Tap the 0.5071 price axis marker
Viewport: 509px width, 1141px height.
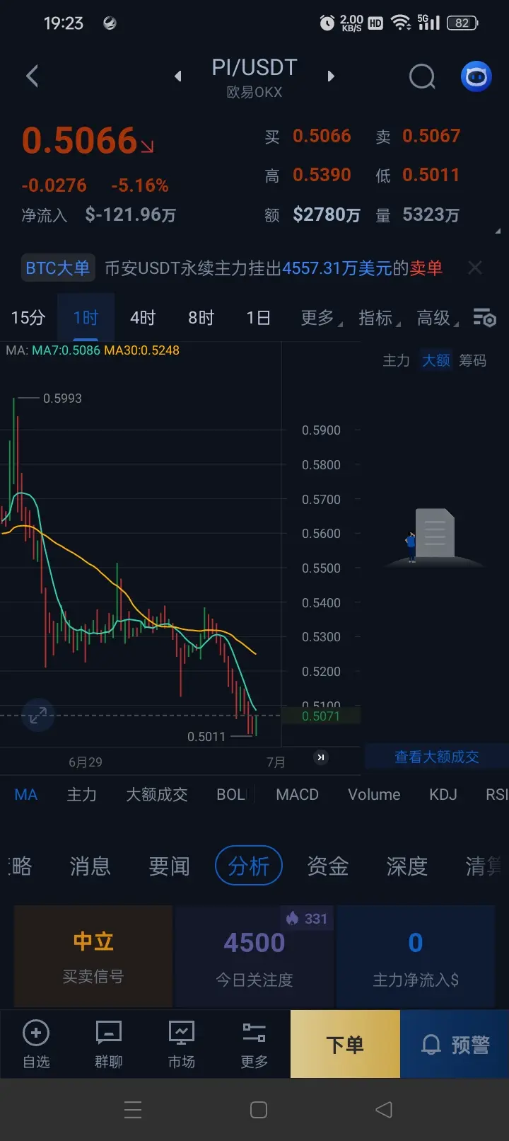[x=321, y=716]
